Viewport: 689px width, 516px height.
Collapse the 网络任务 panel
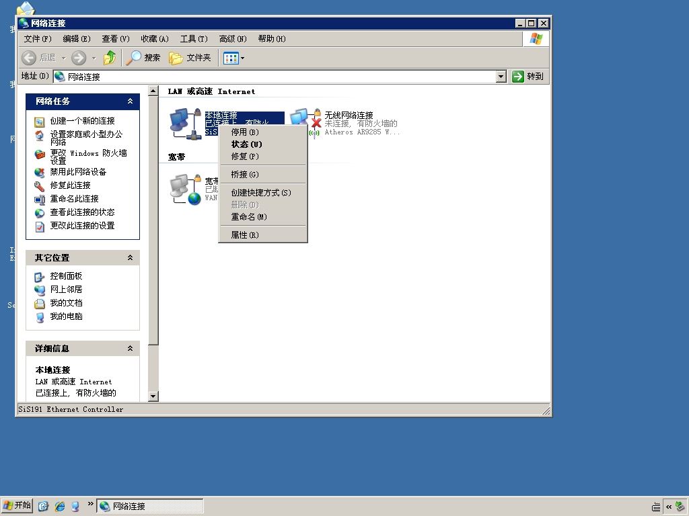130,101
